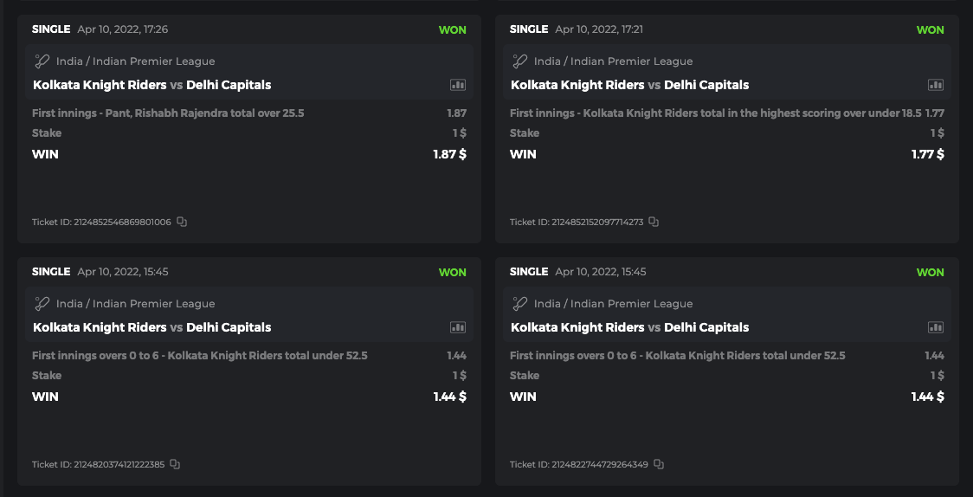This screenshot has height=497, width=973.
Task: Copy ticket ID ending in 714273
Action: point(654,222)
